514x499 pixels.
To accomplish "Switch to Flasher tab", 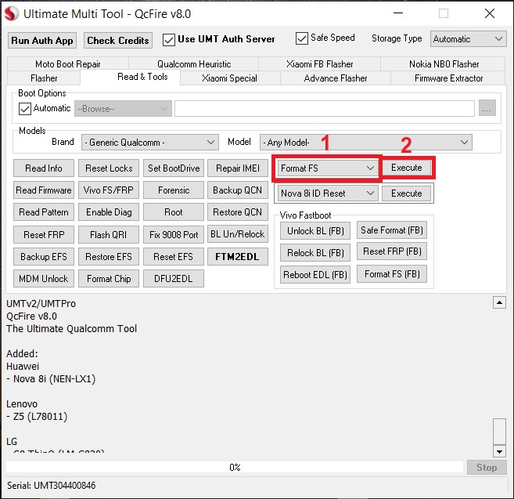I will (x=44, y=78).
